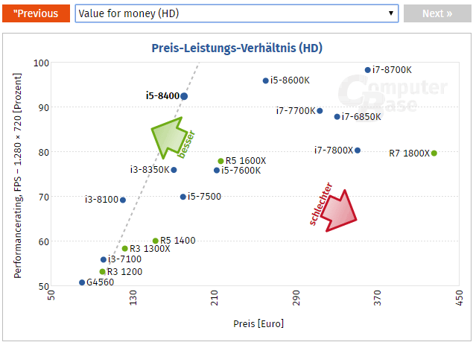Click the green R7 1800X data point
Viewport: 473px width, 345px height.
[434, 153]
